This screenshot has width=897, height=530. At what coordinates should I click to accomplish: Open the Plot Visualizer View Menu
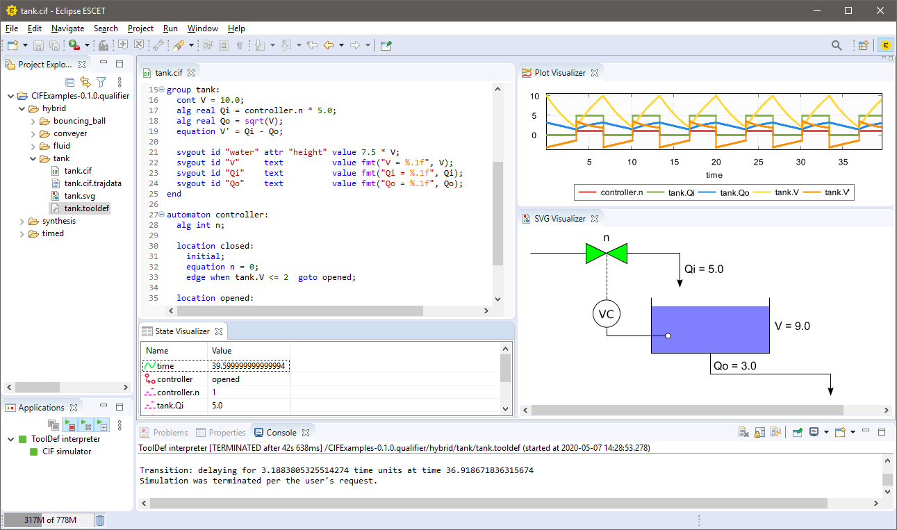[x=884, y=72]
